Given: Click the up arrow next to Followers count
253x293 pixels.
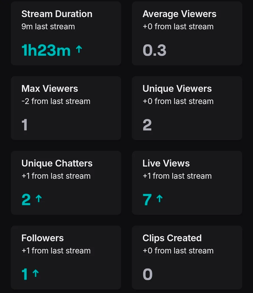Looking at the screenshot, I should click(35, 273).
